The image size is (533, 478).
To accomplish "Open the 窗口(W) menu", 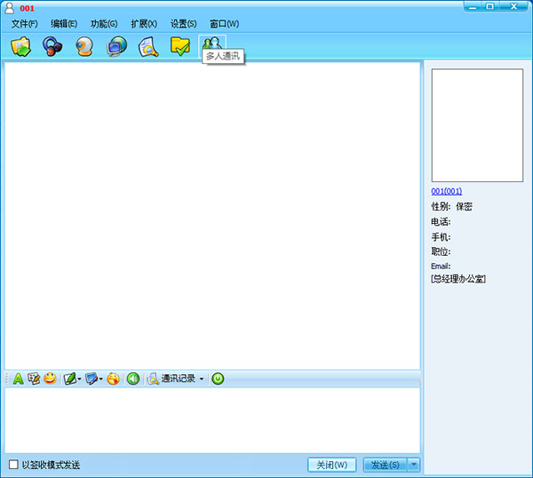I will coord(225,24).
